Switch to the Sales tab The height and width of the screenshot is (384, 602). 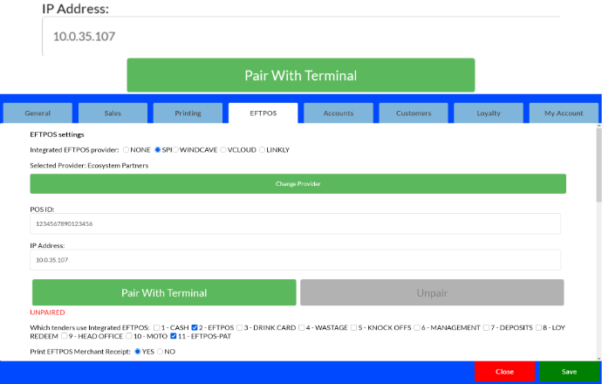click(x=113, y=113)
